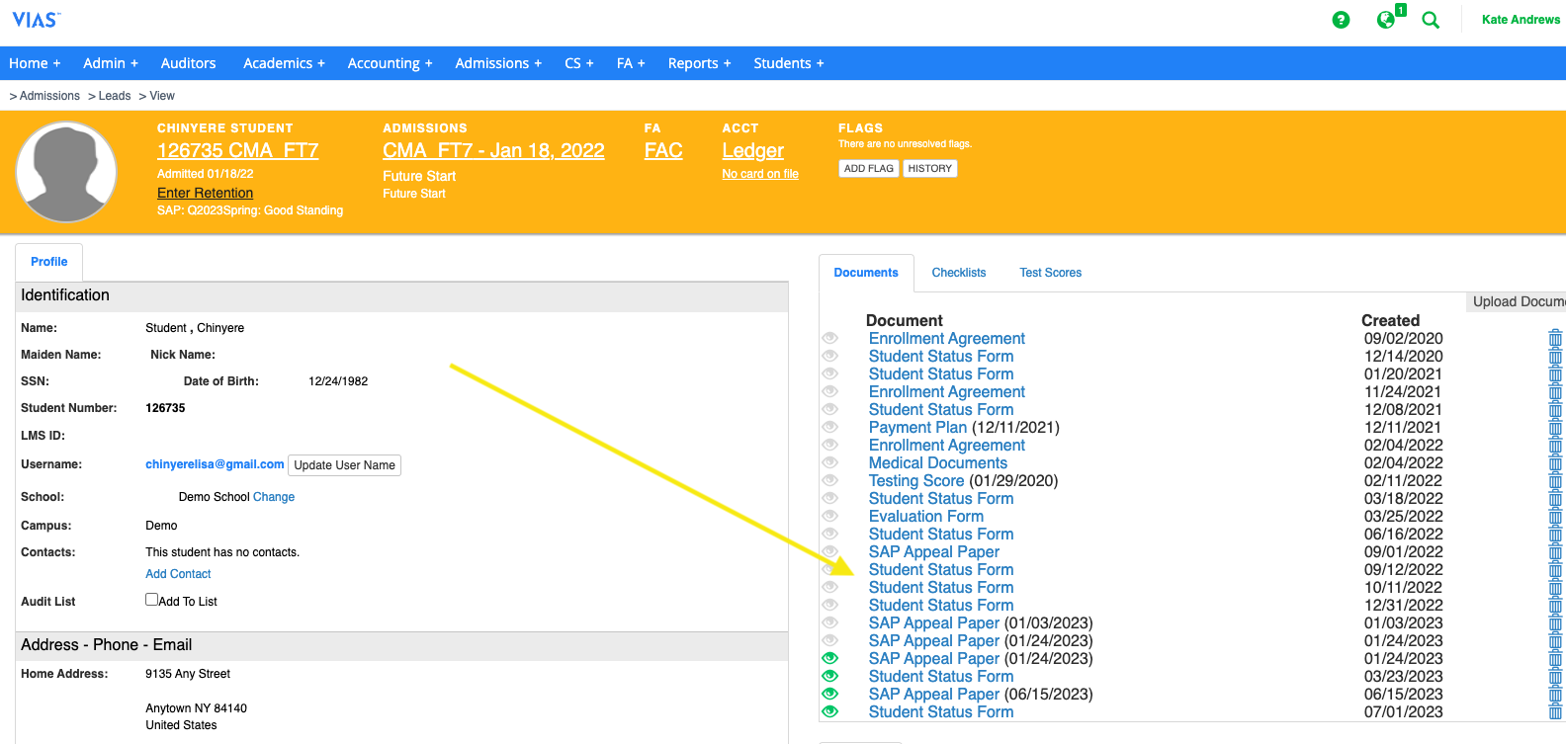Switch to the Checklists tab

(958, 273)
